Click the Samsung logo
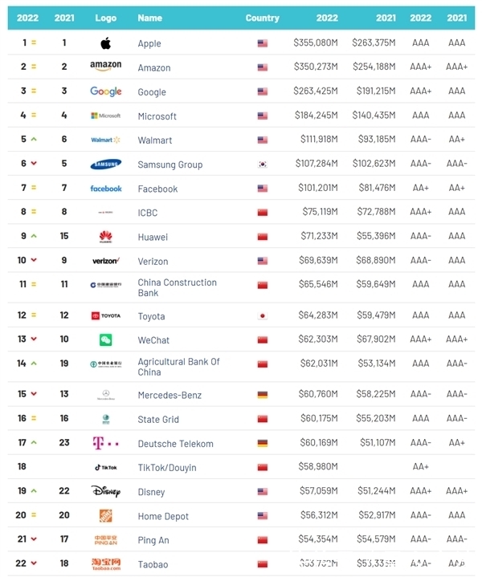Image resolution: width=482 pixels, height=577 pixels. coord(105,165)
